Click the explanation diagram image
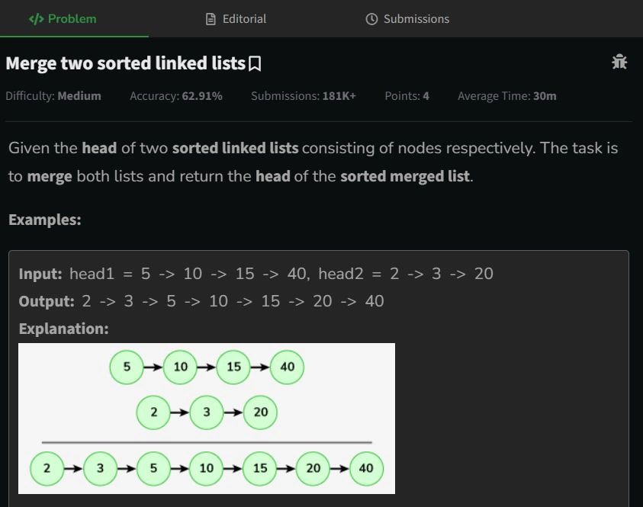643x507 pixels. [x=207, y=419]
